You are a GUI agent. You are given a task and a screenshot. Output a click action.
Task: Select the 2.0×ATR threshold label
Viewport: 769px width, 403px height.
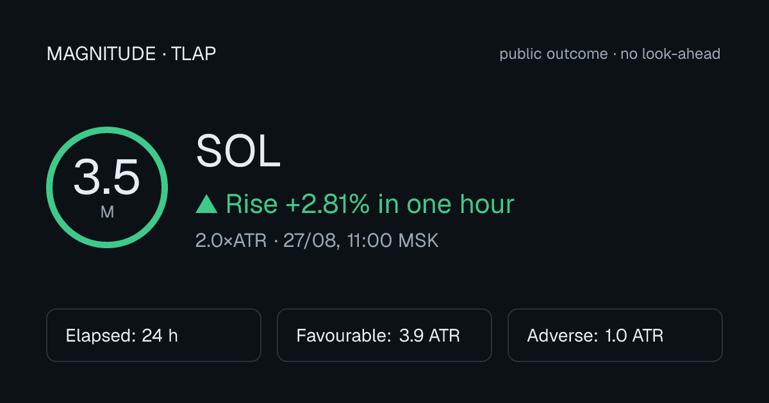231,241
